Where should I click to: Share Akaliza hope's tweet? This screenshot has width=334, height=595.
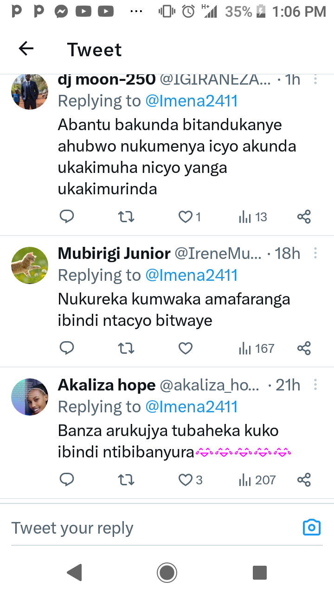click(x=304, y=480)
